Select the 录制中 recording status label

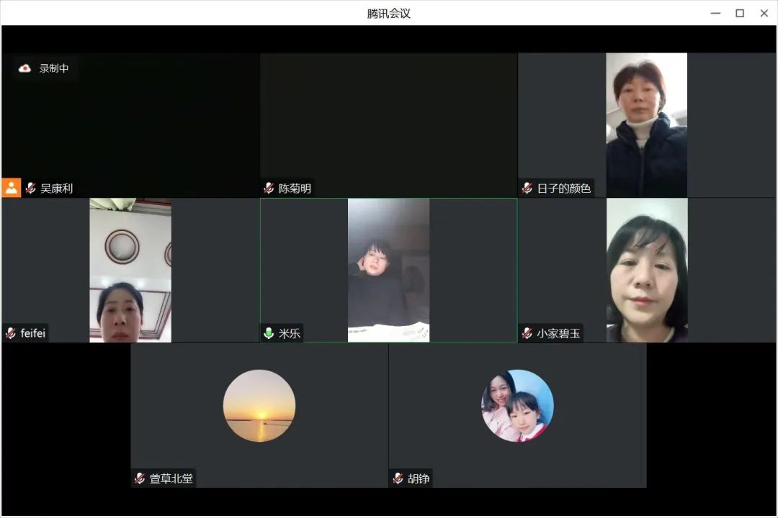54,68
